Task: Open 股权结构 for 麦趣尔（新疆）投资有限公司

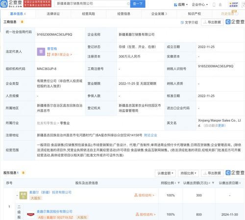Action: 144,195
